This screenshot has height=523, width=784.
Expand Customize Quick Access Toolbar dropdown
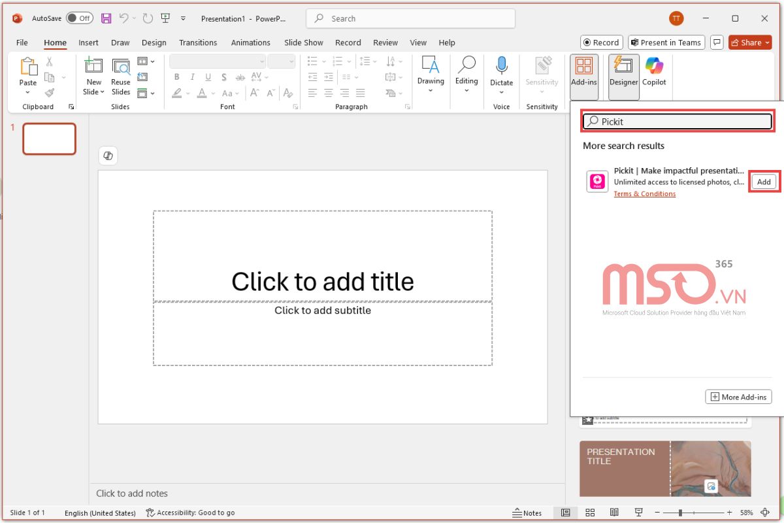point(183,18)
